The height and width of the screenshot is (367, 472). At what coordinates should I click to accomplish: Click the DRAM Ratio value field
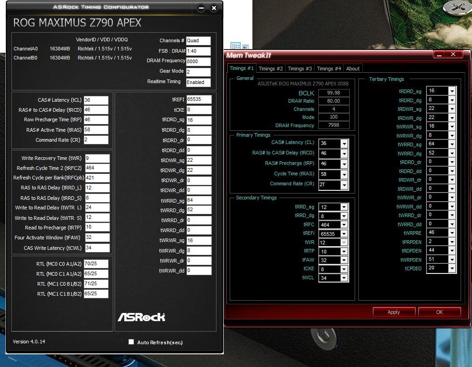pyautogui.click(x=333, y=101)
